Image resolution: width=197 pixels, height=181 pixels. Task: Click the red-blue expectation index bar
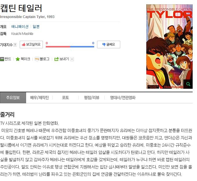(70, 47)
